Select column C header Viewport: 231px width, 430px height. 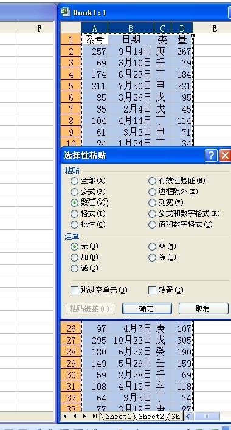(x=162, y=28)
